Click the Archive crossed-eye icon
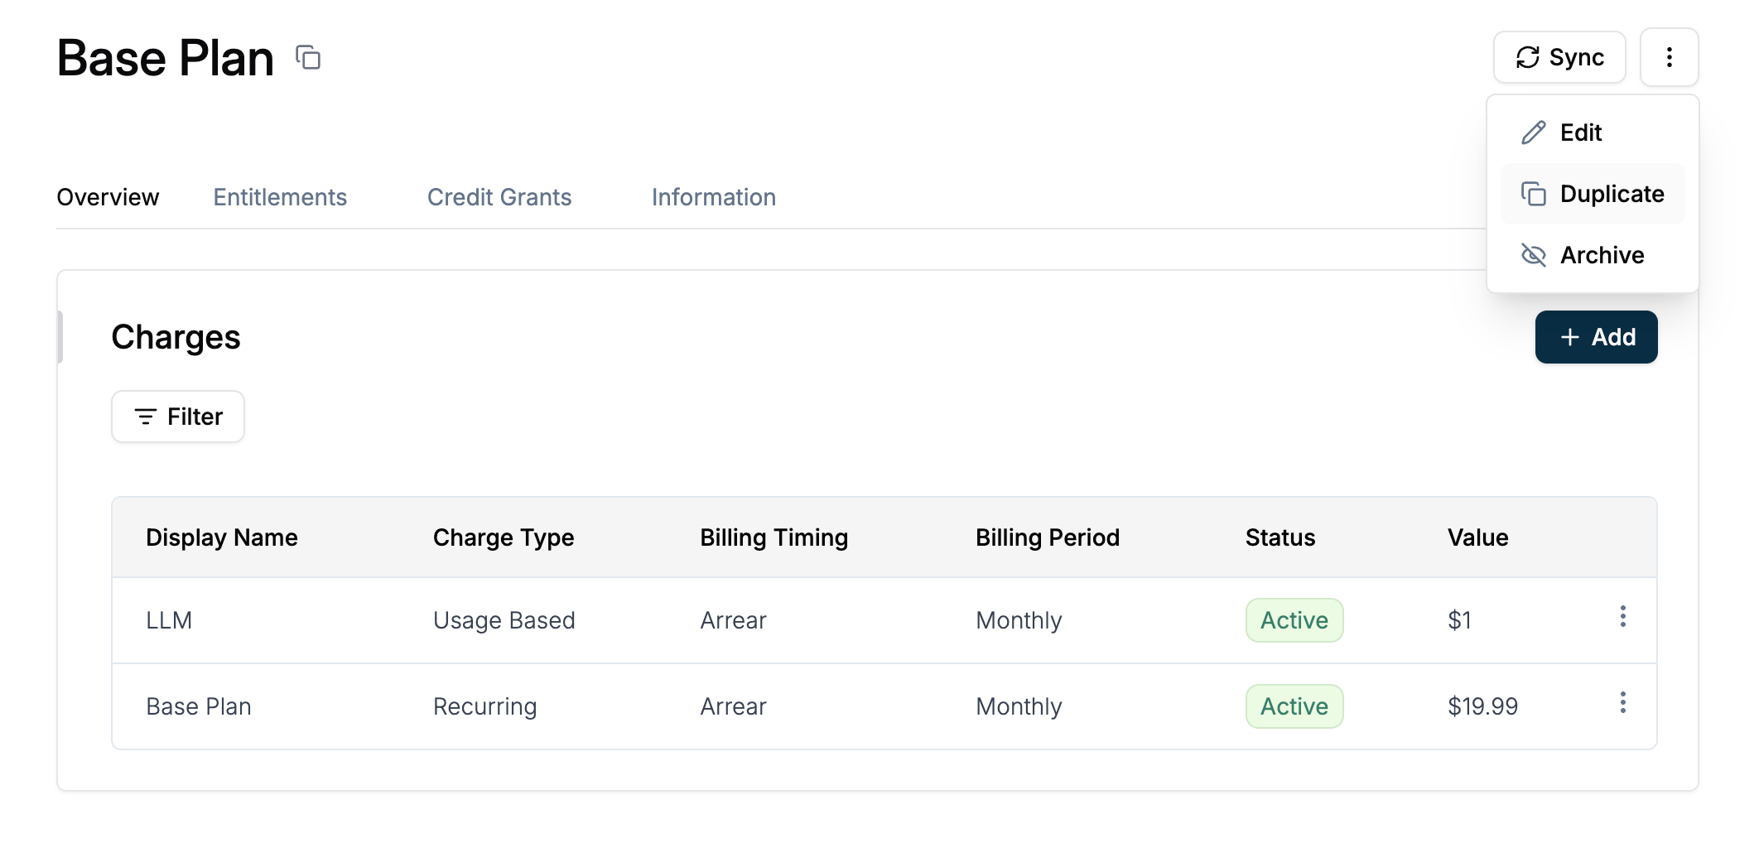The height and width of the screenshot is (843, 1759). point(1533,255)
